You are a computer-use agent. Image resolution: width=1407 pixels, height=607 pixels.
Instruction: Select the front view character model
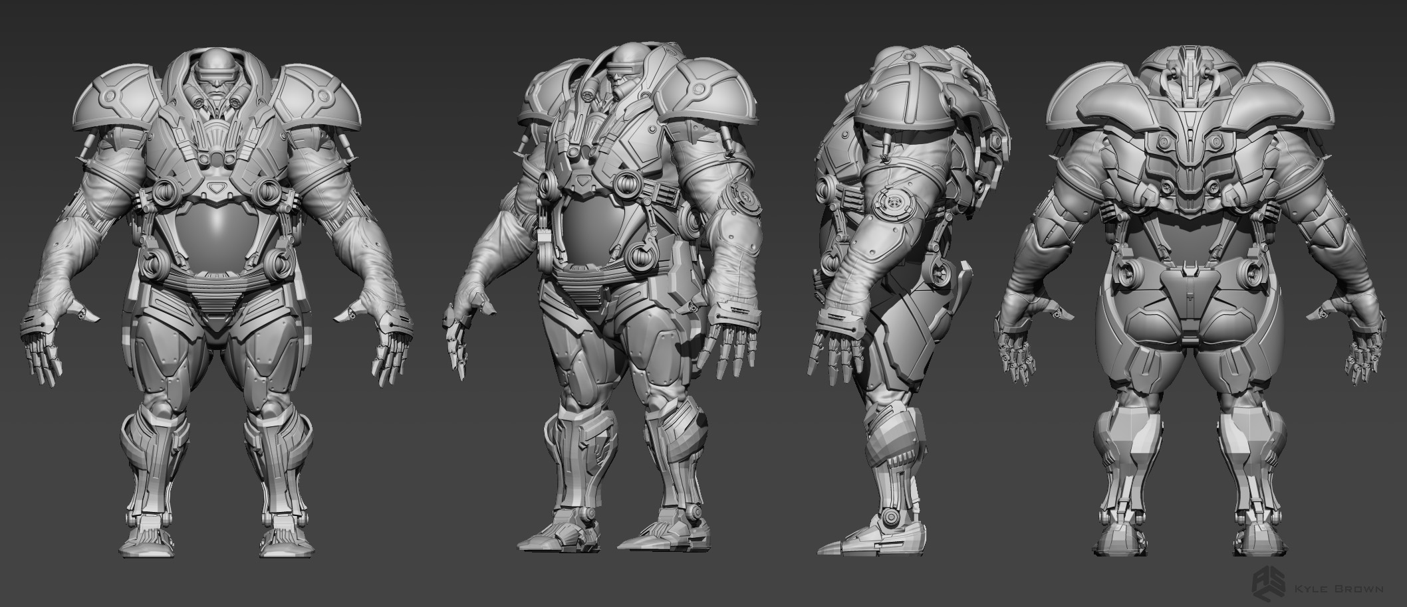tap(218, 299)
